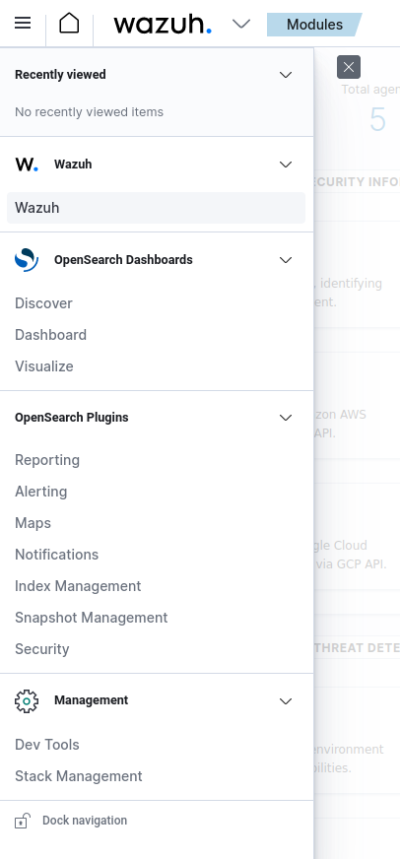Toggle the hamburger navigation menu
The image size is (400, 859).
[x=23, y=23]
